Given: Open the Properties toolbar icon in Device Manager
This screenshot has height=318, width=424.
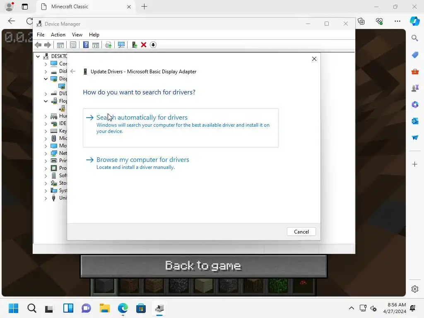Looking at the screenshot, I should click(x=73, y=45).
